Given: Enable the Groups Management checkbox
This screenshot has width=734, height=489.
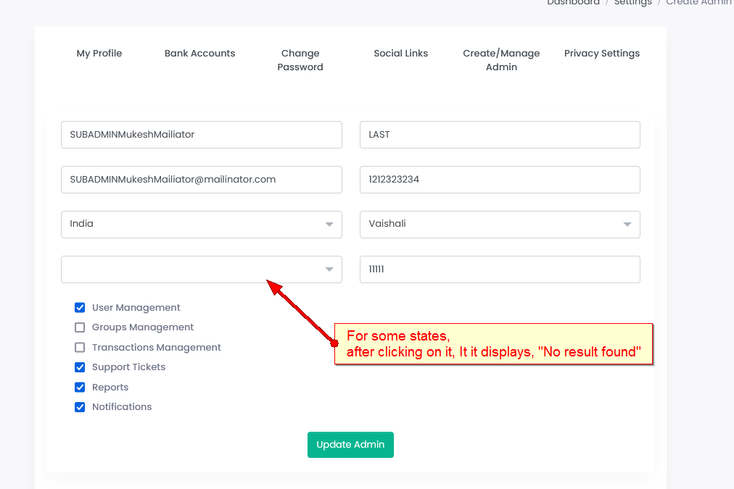Looking at the screenshot, I should click(81, 327).
